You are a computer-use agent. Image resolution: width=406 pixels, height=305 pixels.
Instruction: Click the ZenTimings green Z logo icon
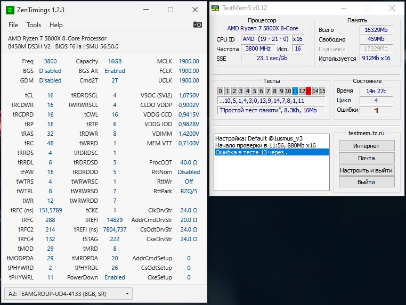10,10
